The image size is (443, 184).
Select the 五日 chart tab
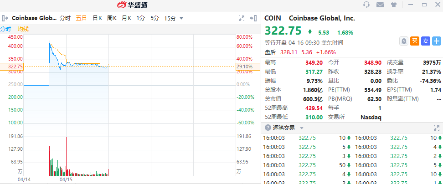81,18
